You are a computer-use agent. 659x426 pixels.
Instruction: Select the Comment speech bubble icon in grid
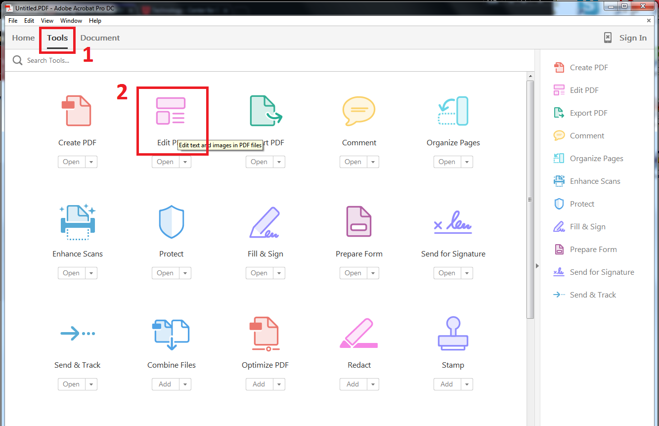coord(359,111)
